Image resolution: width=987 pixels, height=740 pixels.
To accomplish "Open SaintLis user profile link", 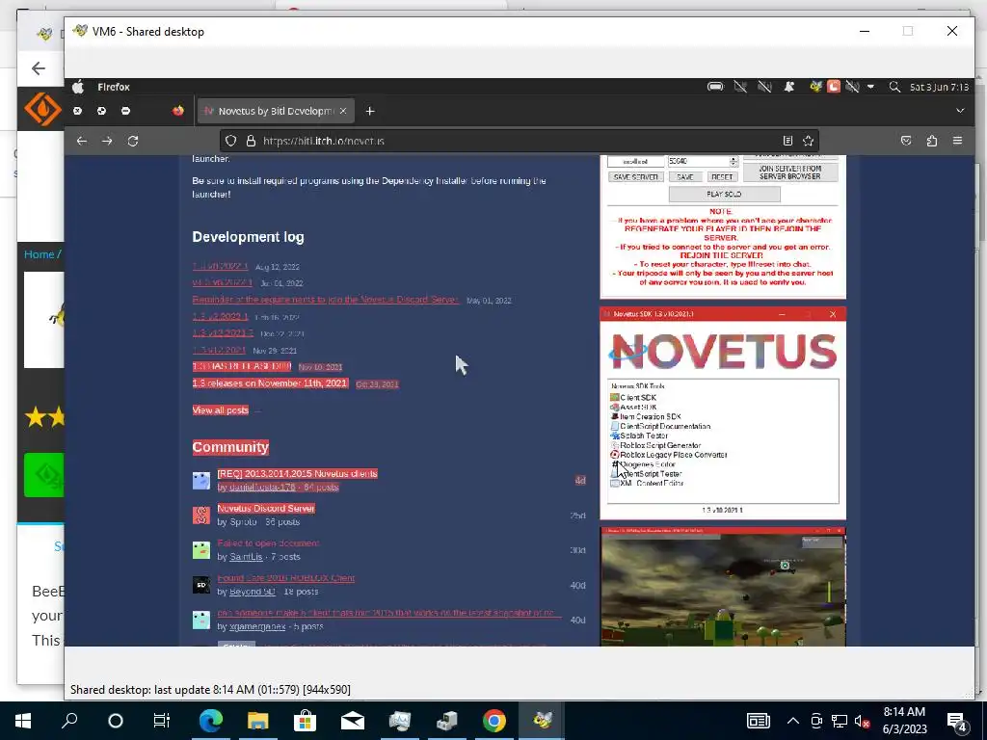I will click(x=246, y=557).
